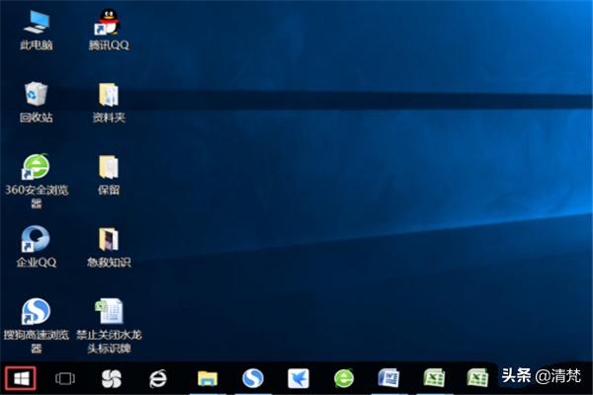Select the 360安全浏览器 desktop shortcut
The width and height of the screenshot is (593, 395).
point(37,167)
